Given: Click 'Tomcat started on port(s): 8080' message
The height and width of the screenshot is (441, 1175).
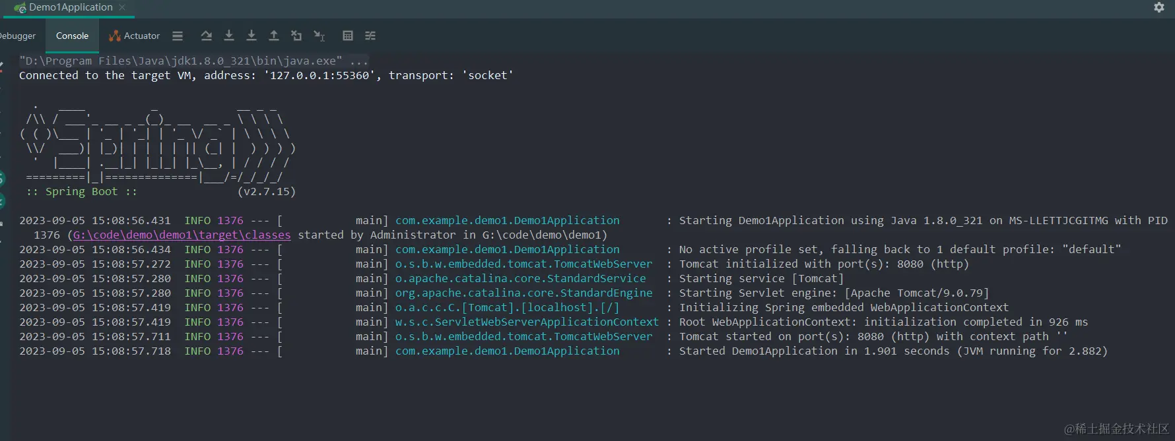Looking at the screenshot, I should [873, 336].
